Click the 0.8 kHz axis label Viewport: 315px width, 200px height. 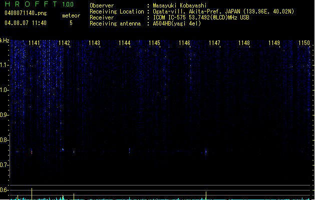[x=4, y=140]
